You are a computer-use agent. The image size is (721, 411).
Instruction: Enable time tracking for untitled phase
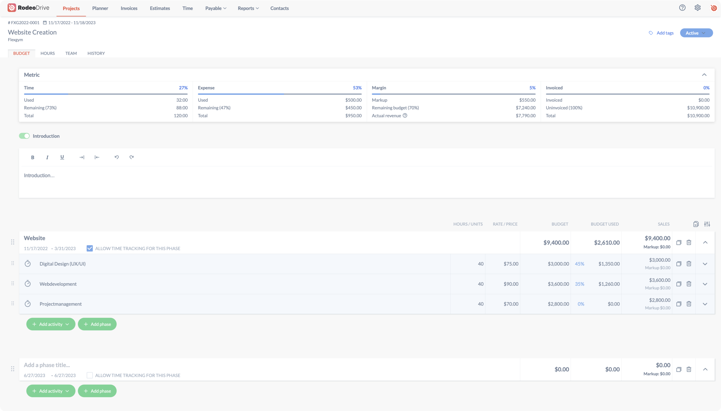point(89,375)
